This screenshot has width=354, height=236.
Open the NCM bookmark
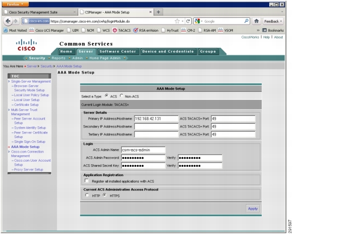88,31
